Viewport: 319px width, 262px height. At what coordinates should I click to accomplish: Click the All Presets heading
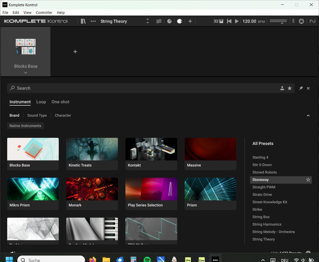click(x=263, y=144)
